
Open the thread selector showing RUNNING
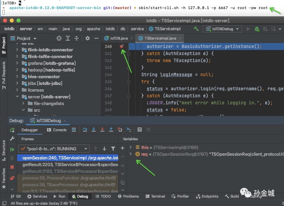coord(54,149)
